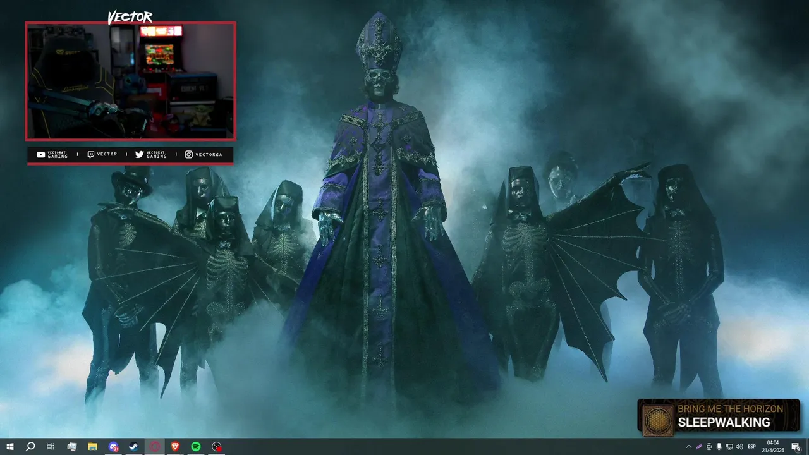Open network status tray icon
The width and height of the screenshot is (809, 455).
point(729,447)
